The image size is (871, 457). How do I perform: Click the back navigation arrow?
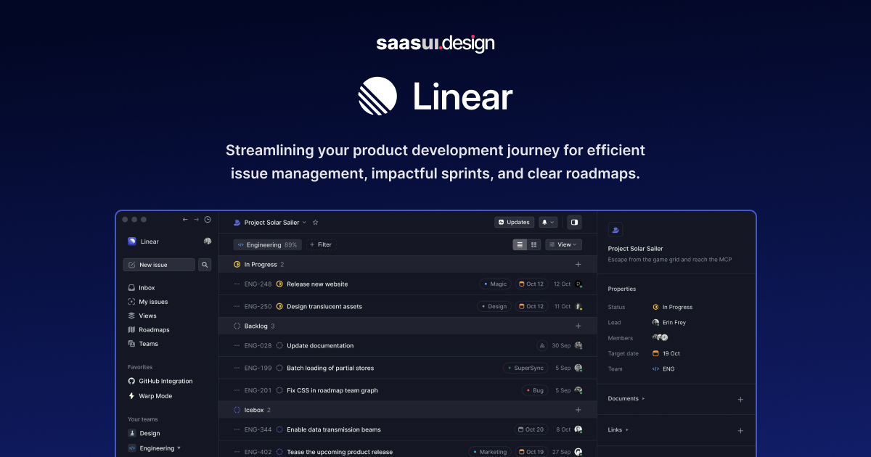click(x=185, y=219)
